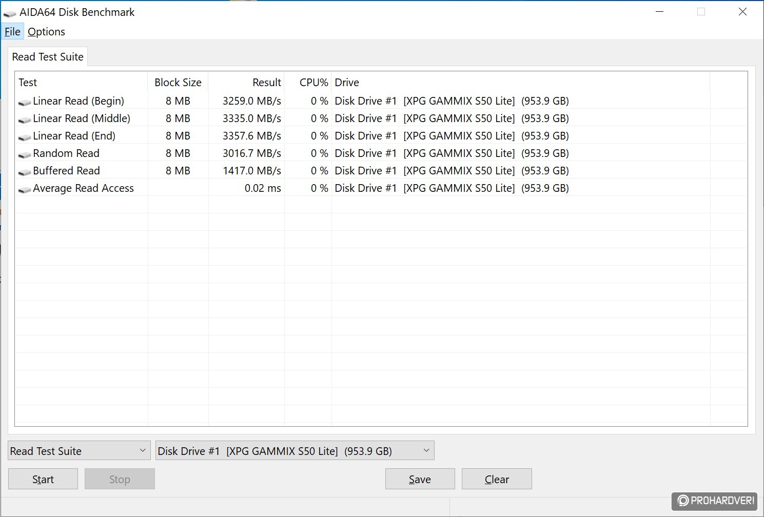
Task: Click the 8 MB block size for Random Read
Action: (x=178, y=153)
